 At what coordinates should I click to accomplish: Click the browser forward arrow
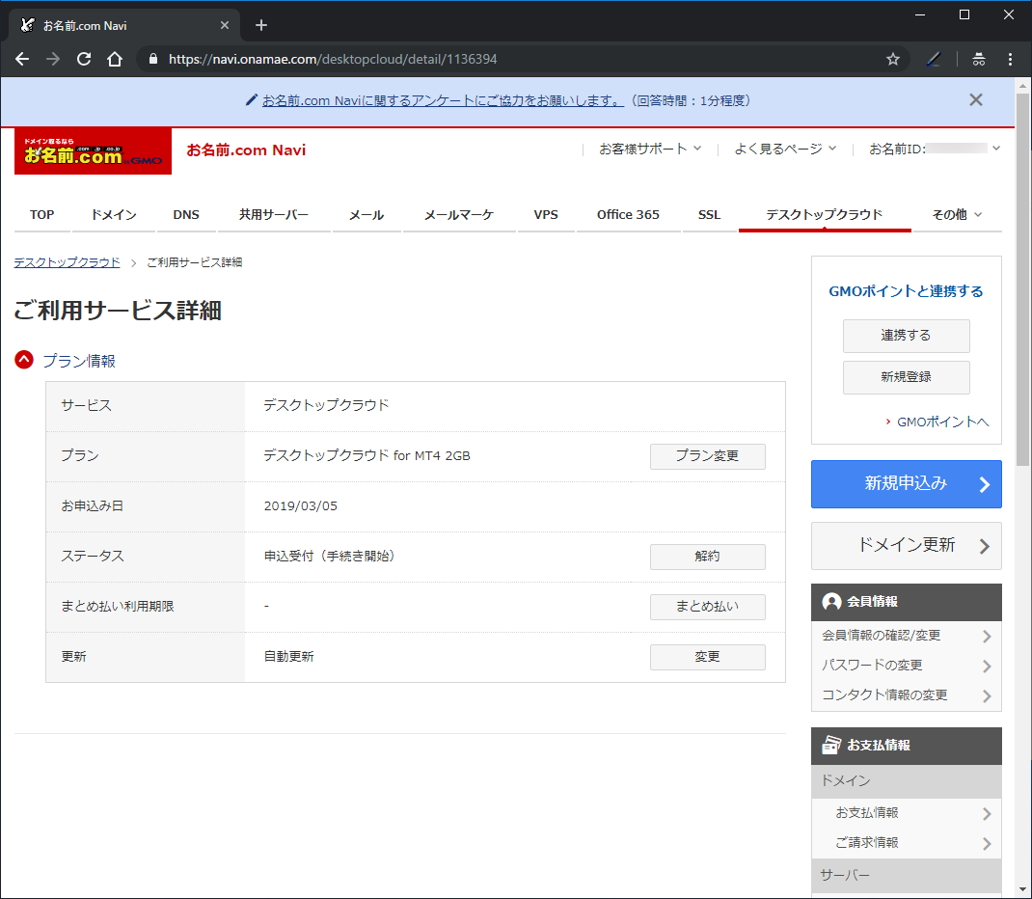click(x=53, y=59)
